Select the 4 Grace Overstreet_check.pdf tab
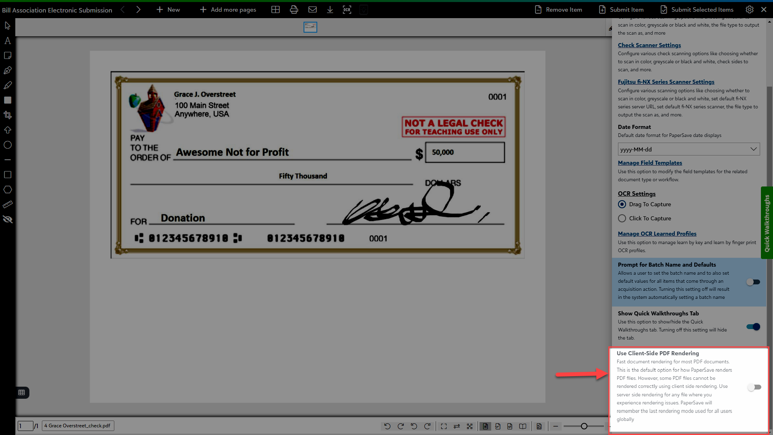 77,425
